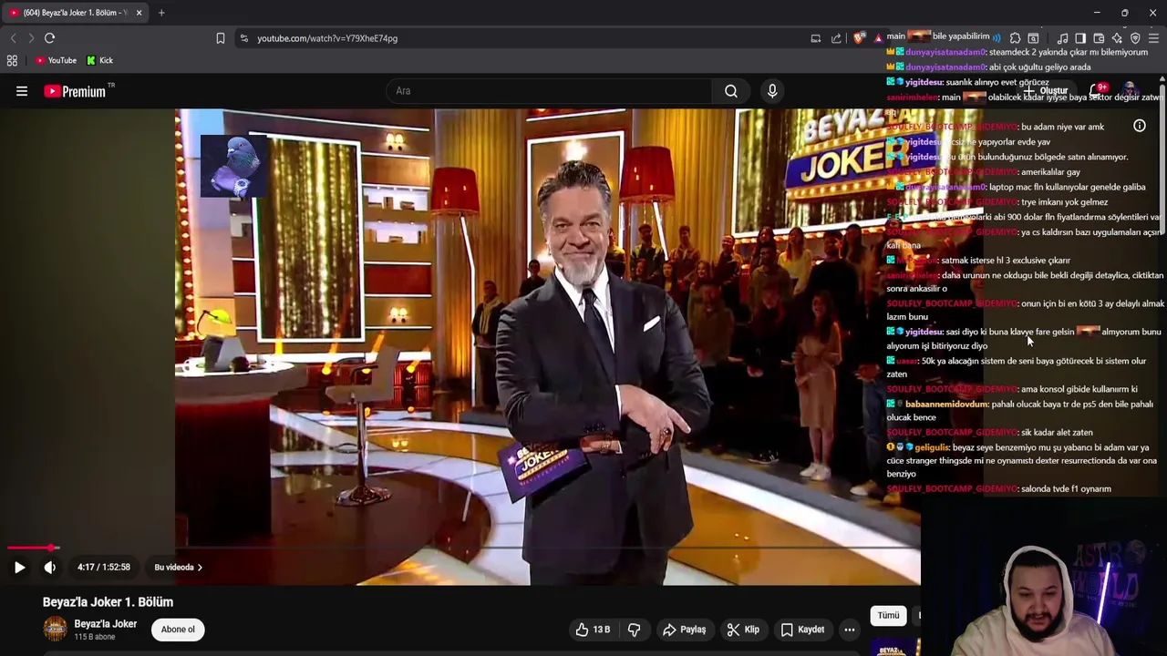The image size is (1167, 656).
Task: Go to YouTube Premium home logo
Action: [x=74, y=91]
